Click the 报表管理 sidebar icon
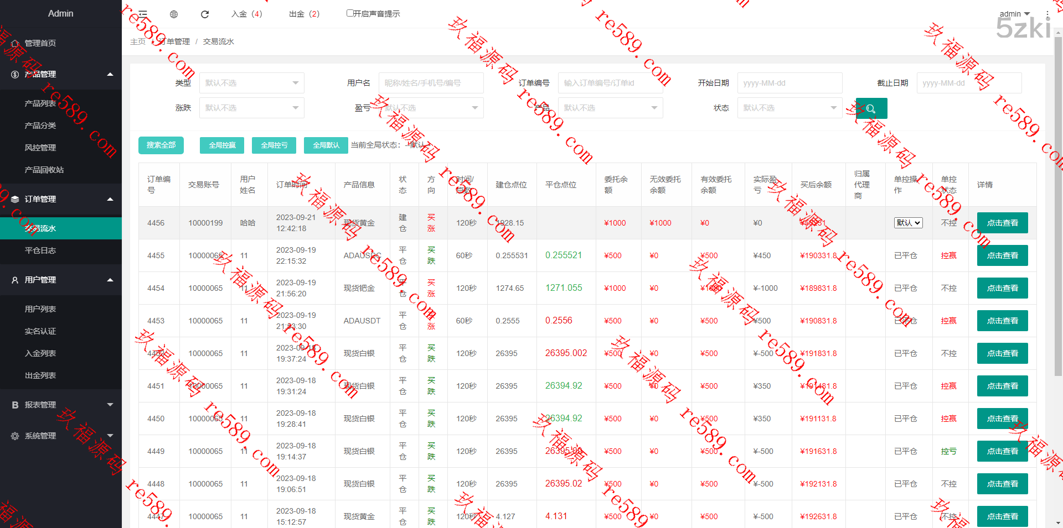The image size is (1063, 528). point(15,405)
